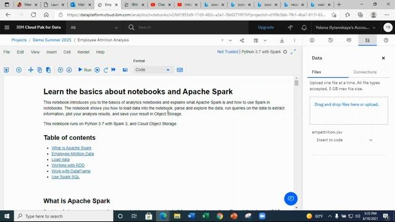Image resolution: width=395 pixels, height=222 pixels.
Task: Open the command palette keyboard icon
Action: (x=180, y=70)
